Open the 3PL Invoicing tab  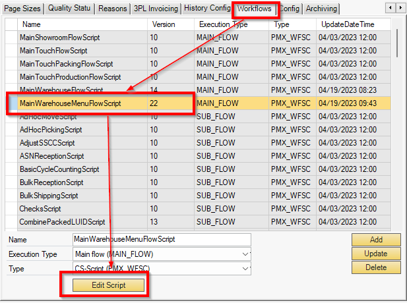pyautogui.click(x=156, y=9)
